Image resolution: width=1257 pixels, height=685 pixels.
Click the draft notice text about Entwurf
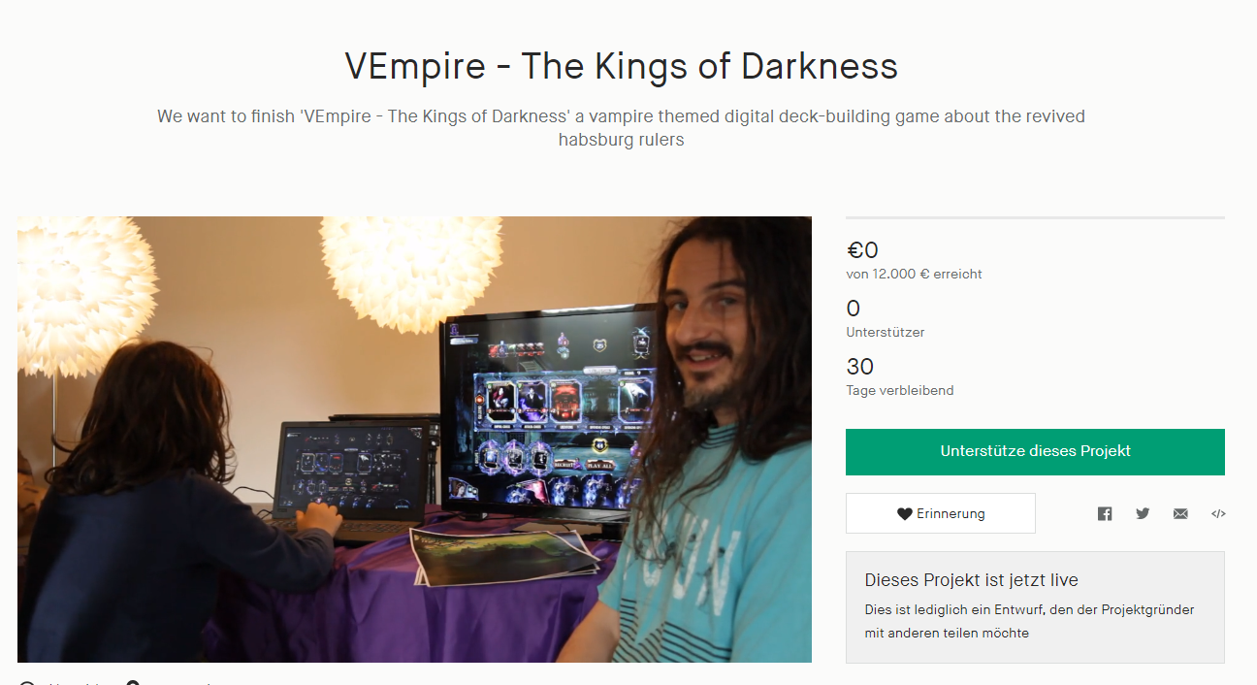coord(1029,622)
